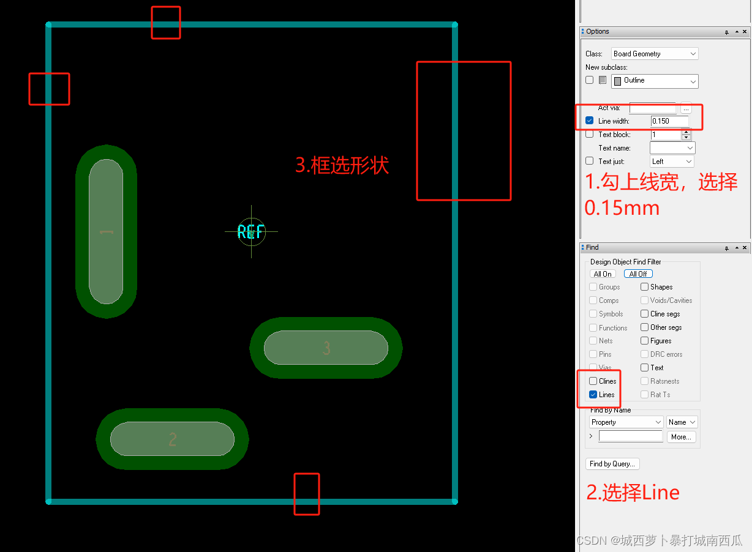Select pad 3 on the canvas
This screenshot has width=752, height=552.
tap(326, 348)
